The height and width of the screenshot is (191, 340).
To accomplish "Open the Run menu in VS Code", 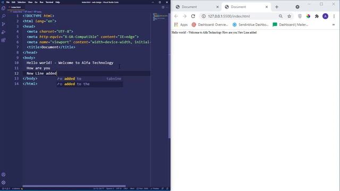I will tap(41, 2).
